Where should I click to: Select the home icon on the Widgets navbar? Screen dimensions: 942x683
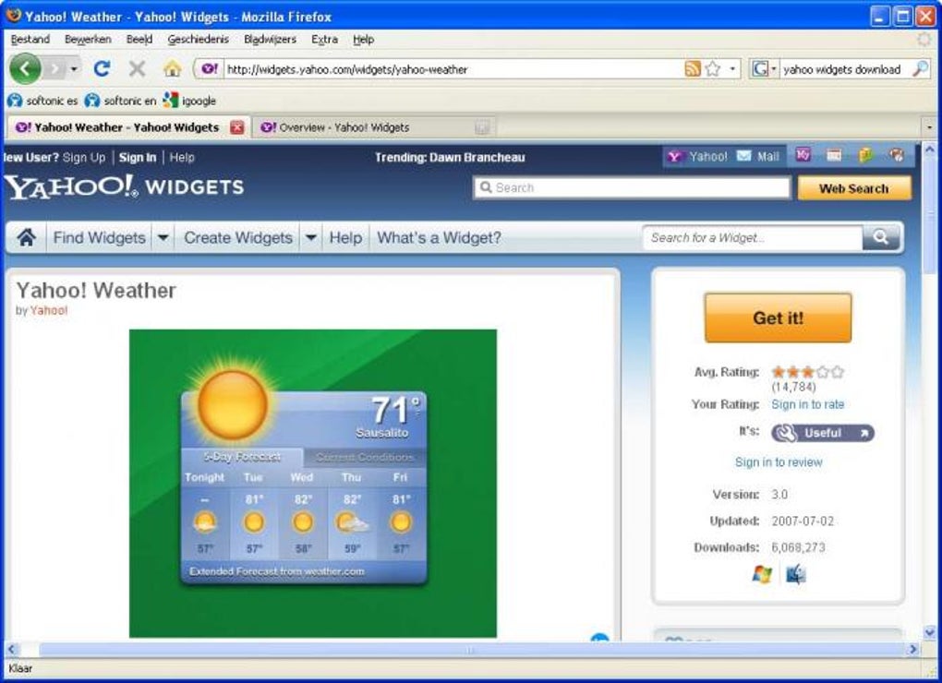coord(26,237)
